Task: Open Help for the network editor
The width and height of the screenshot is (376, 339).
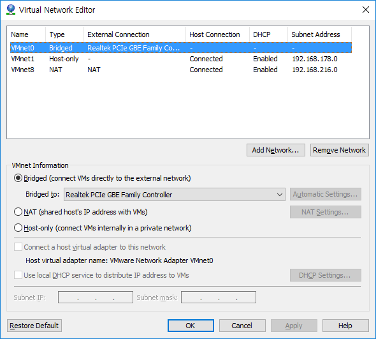Action: pyautogui.click(x=345, y=326)
